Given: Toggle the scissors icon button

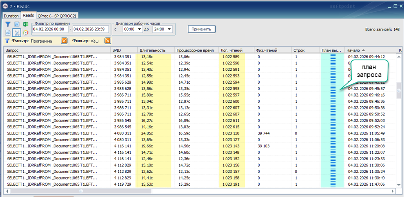Looking at the screenshot, I should coord(17,33).
